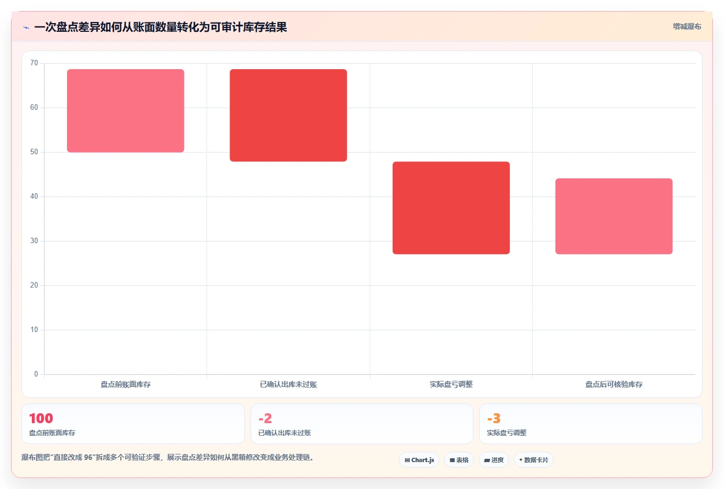
Task: Click the 实际盘亏调整 bar in chart
Action: click(451, 208)
